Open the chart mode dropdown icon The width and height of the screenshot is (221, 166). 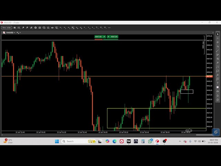[19, 28]
